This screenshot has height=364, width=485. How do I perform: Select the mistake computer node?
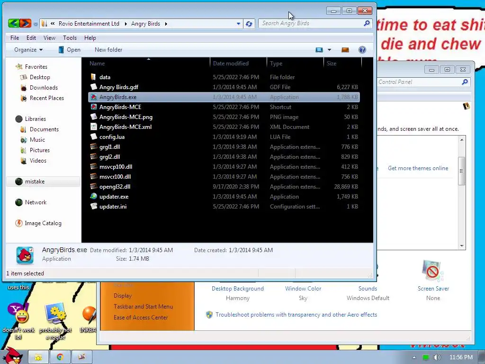(34, 182)
